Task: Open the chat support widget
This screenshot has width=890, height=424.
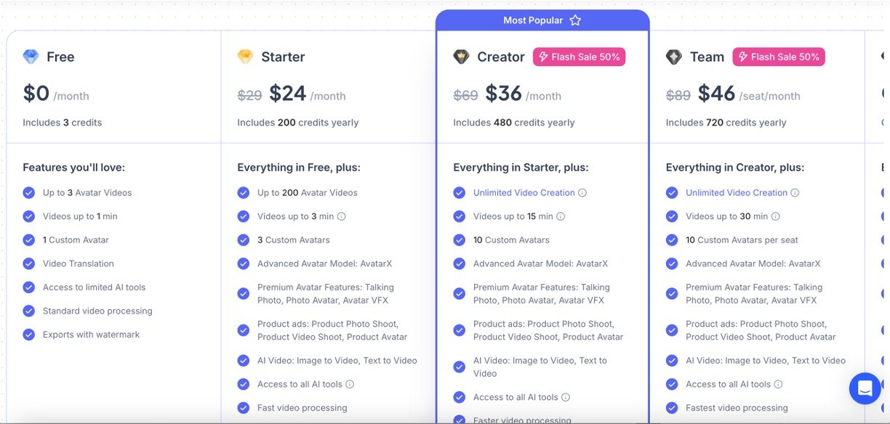Action: (865, 388)
